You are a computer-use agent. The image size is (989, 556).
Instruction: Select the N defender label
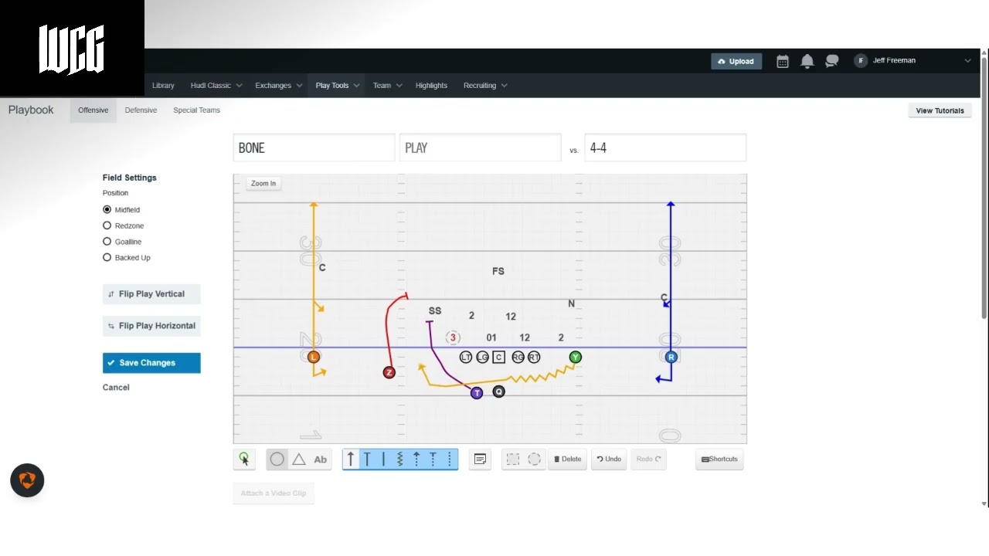[572, 303]
